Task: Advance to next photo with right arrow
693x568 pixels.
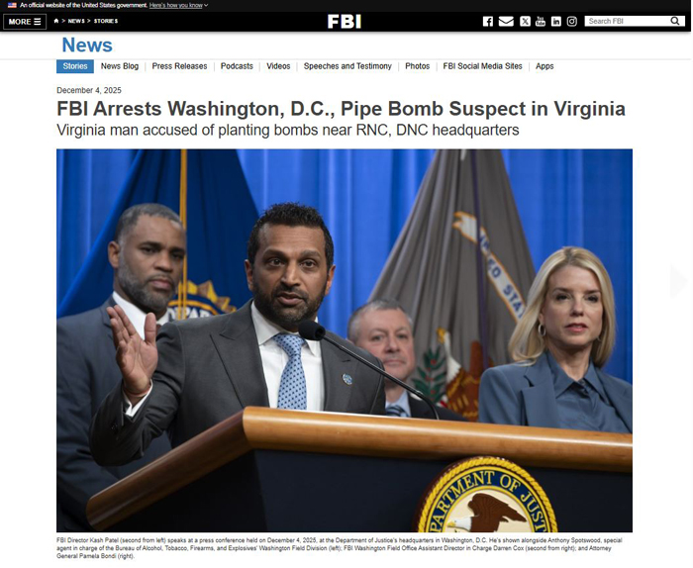Action: click(x=678, y=281)
